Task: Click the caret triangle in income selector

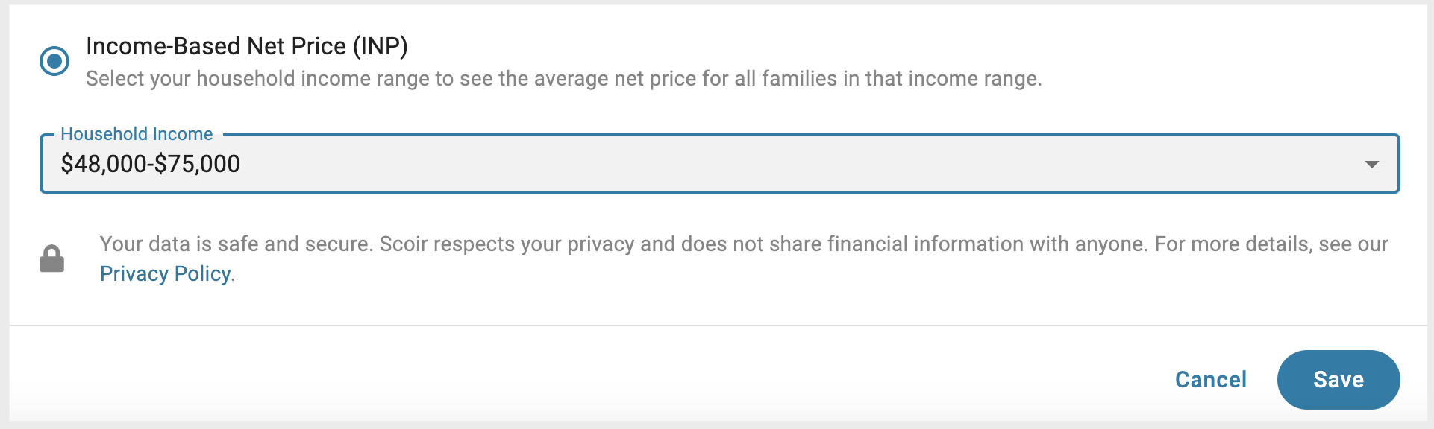Action: pos(1371,164)
